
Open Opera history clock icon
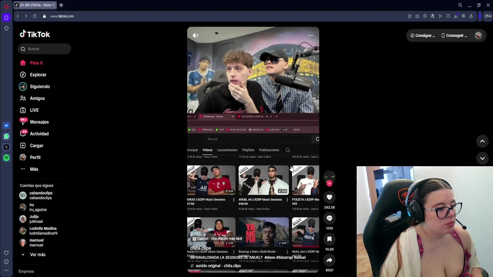[x=6, y=262]
